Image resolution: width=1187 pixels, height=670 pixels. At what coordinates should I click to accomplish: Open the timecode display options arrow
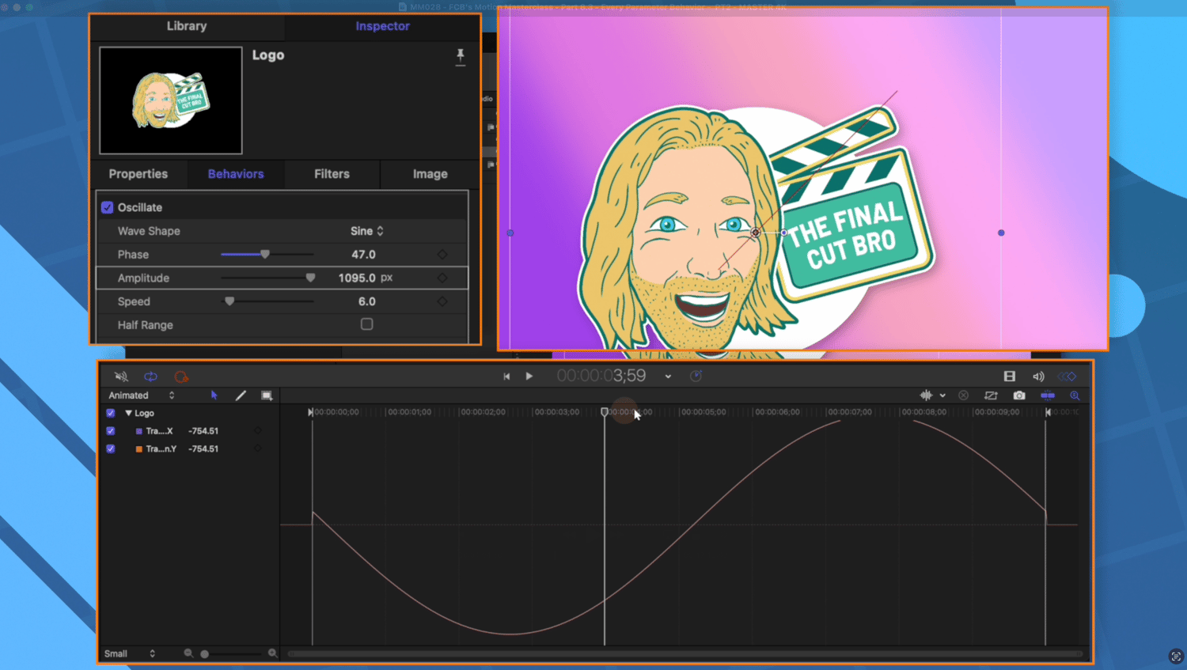(x=668, y=377)
